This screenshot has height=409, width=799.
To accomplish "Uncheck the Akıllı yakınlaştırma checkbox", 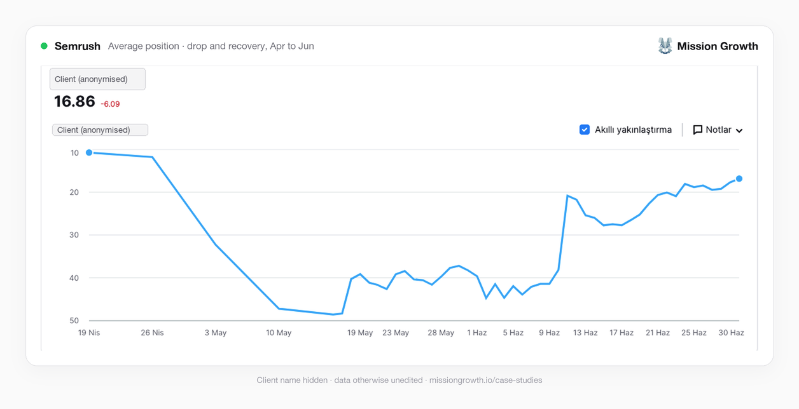I will point(585,130).
